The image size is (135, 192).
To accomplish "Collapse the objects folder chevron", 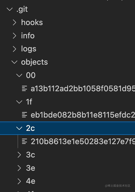I will 15,62.
